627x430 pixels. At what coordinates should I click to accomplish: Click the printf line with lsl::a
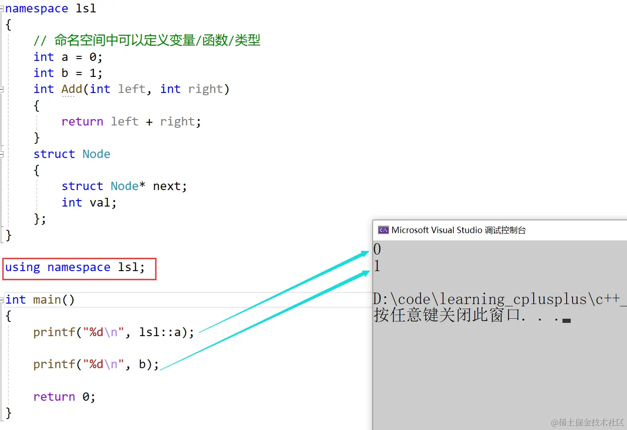click(x=114, y=332)
